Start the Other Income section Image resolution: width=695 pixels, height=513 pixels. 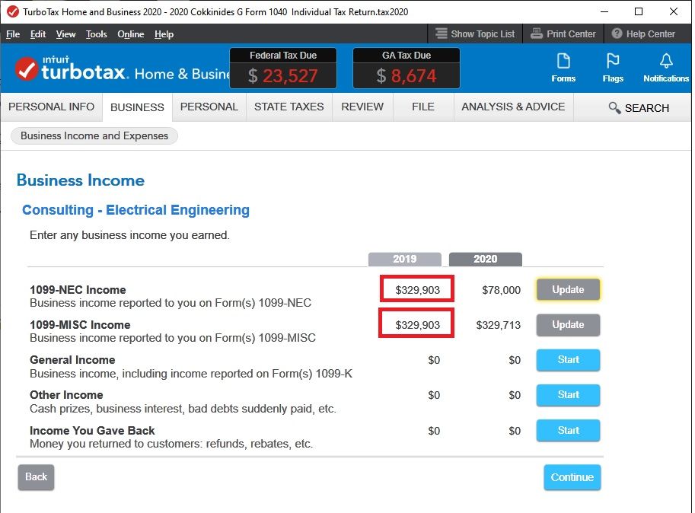coord(568,395)
